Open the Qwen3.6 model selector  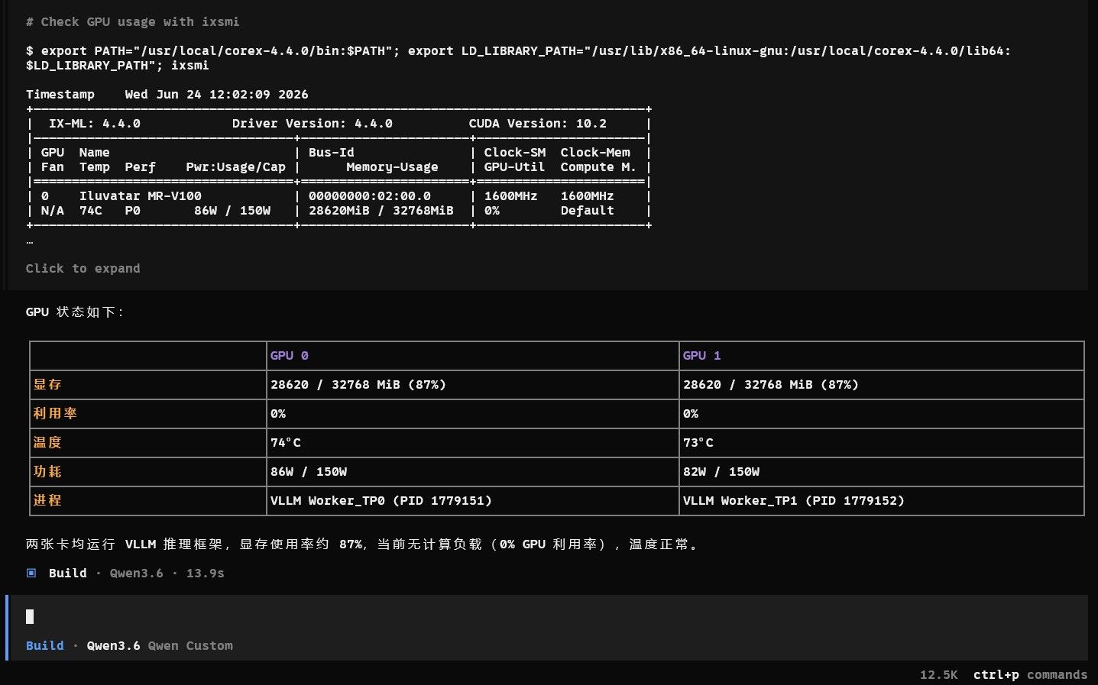[113, 645]
